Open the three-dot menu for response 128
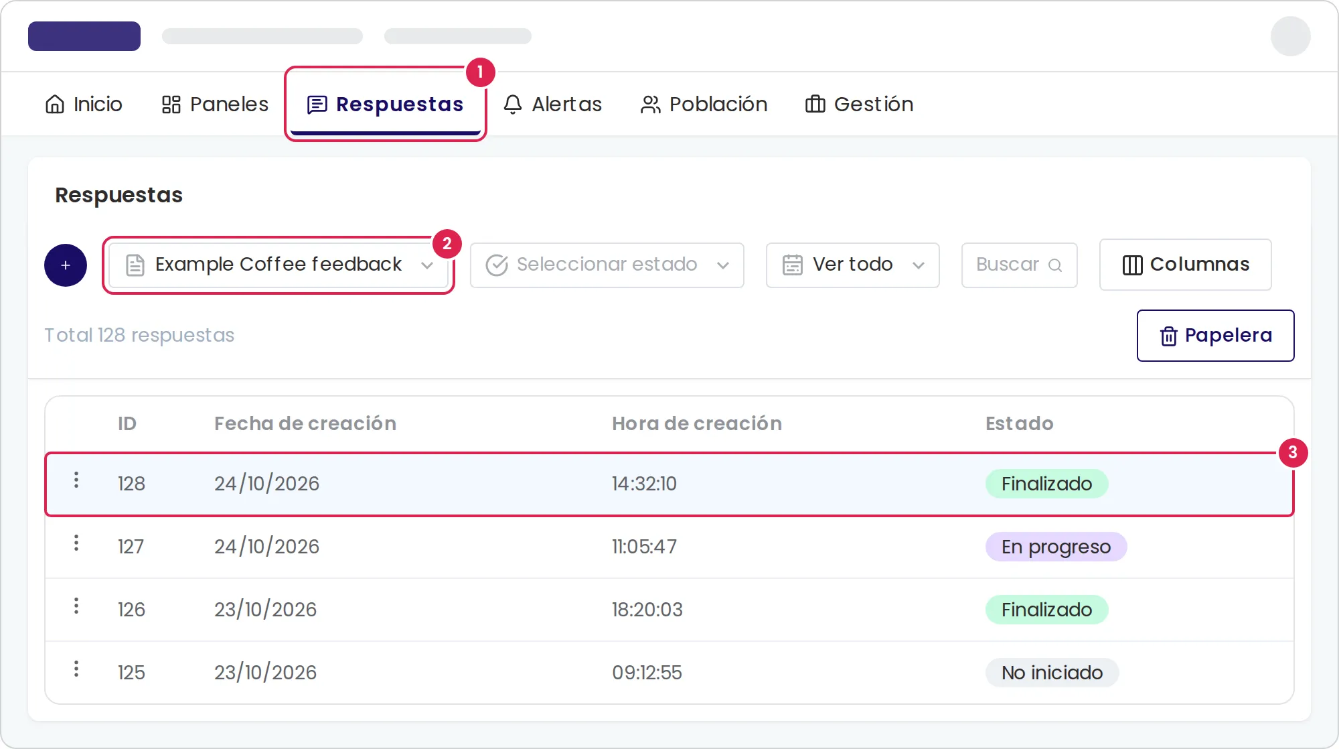Screen dimensions: 1339x749 76,480
